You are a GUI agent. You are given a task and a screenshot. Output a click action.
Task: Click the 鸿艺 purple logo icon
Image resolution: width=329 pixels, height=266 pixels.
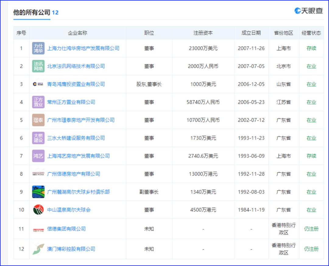coord(38,156)
